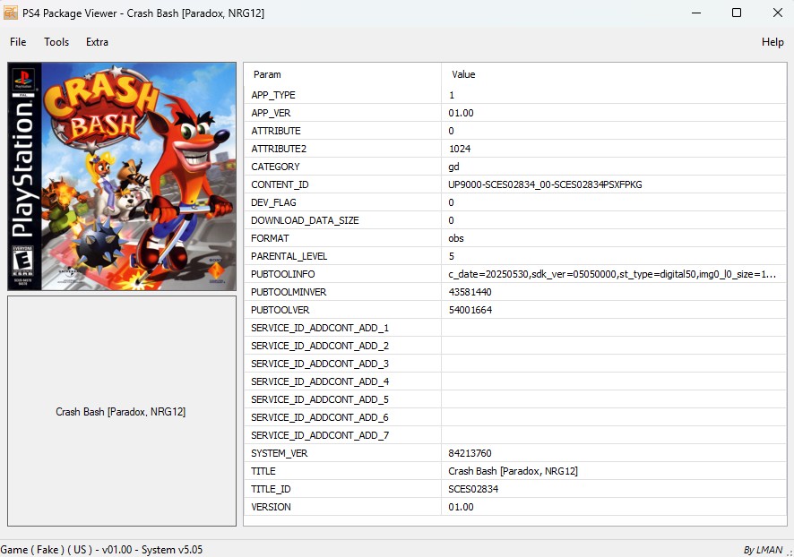Click the VERSION value 01.00
Image resolution: width=794 pixels, height=557 pixels.
coord(461,507)
